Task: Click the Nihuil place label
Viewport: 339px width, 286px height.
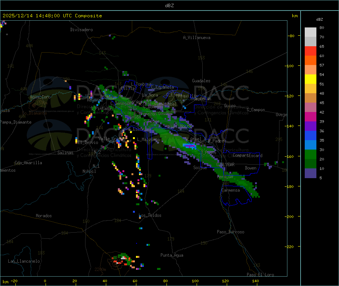Action: pos(89,171)
